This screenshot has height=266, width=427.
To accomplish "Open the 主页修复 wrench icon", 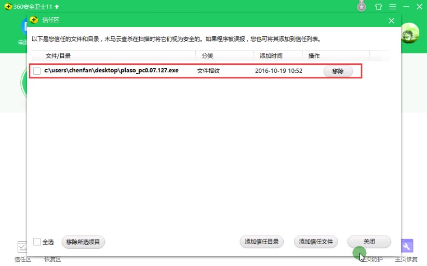I will pos(406,246).
